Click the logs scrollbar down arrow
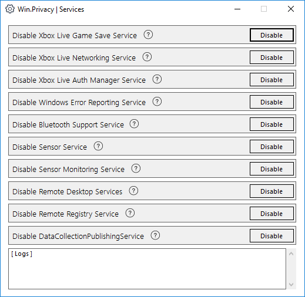This screenshot has height=297, width=305. (x=291, y=285)
